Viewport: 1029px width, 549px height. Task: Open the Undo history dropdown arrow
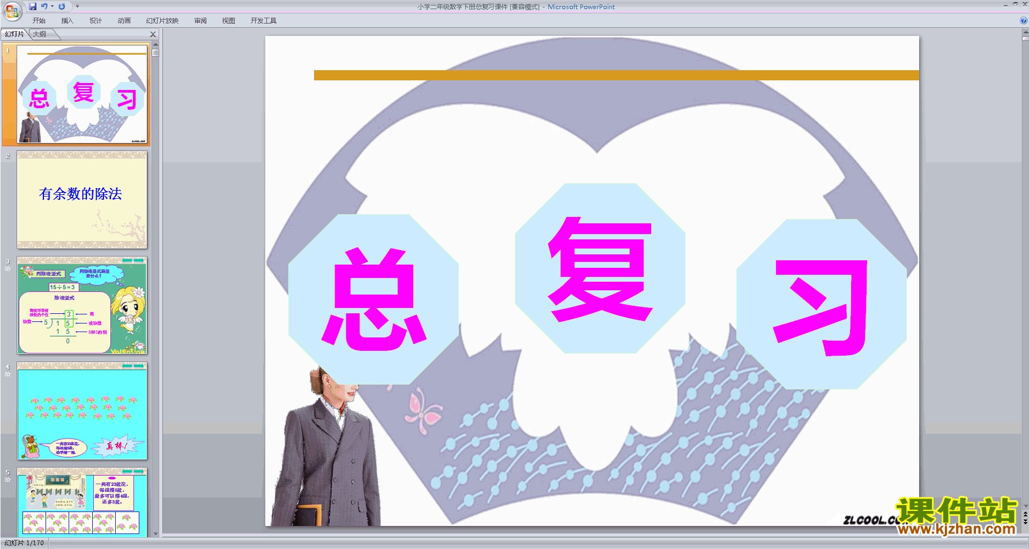click(52, 6)
